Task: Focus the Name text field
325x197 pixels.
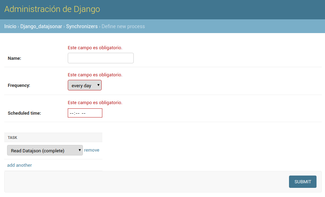Action: coord(101,58)
